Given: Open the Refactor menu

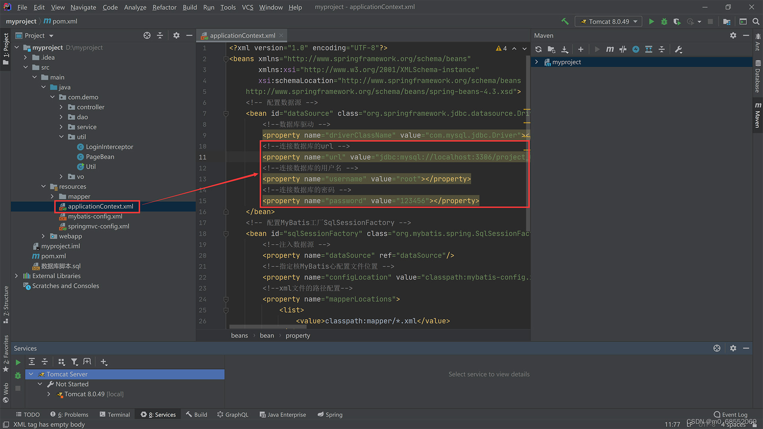Looking at the screenshot, I should coord(164,7).
